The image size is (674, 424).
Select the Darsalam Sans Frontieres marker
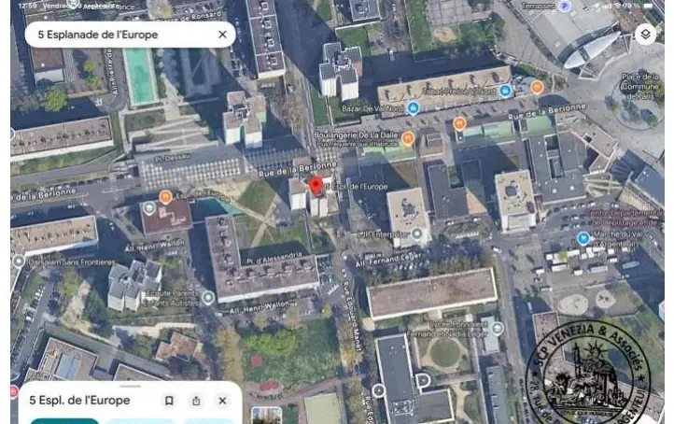[x=19, y=261]
